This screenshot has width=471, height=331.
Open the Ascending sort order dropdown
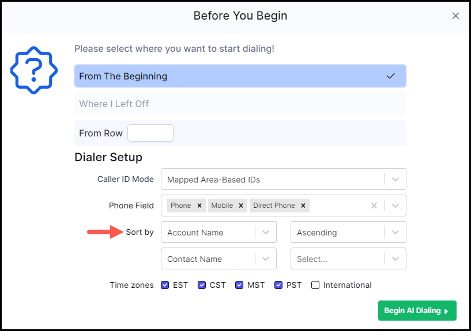348,233
